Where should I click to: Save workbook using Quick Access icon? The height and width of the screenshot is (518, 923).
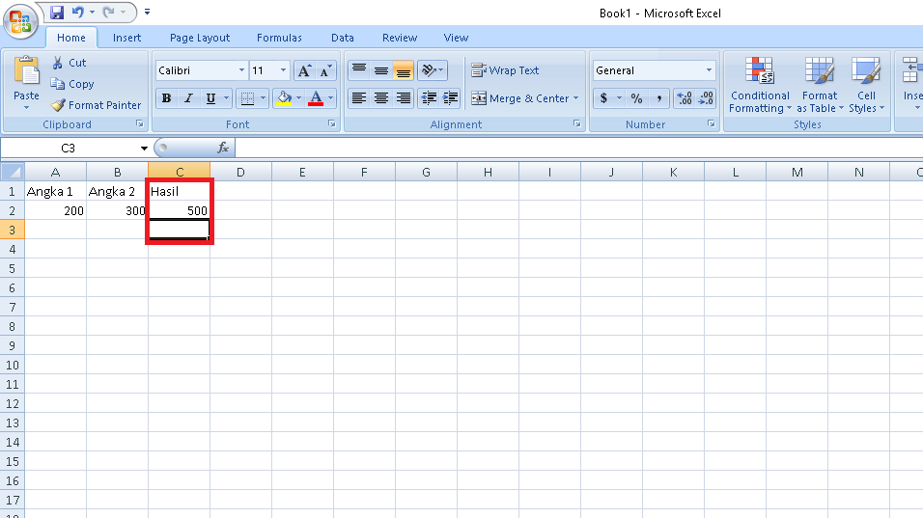click(x=57, y=13)
